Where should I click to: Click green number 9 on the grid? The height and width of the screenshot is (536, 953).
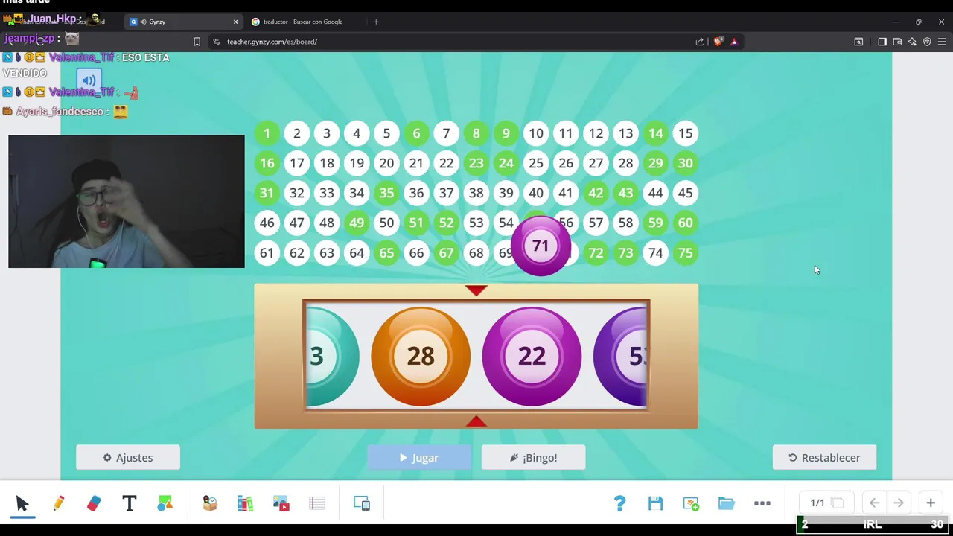[x=506, y=133]
